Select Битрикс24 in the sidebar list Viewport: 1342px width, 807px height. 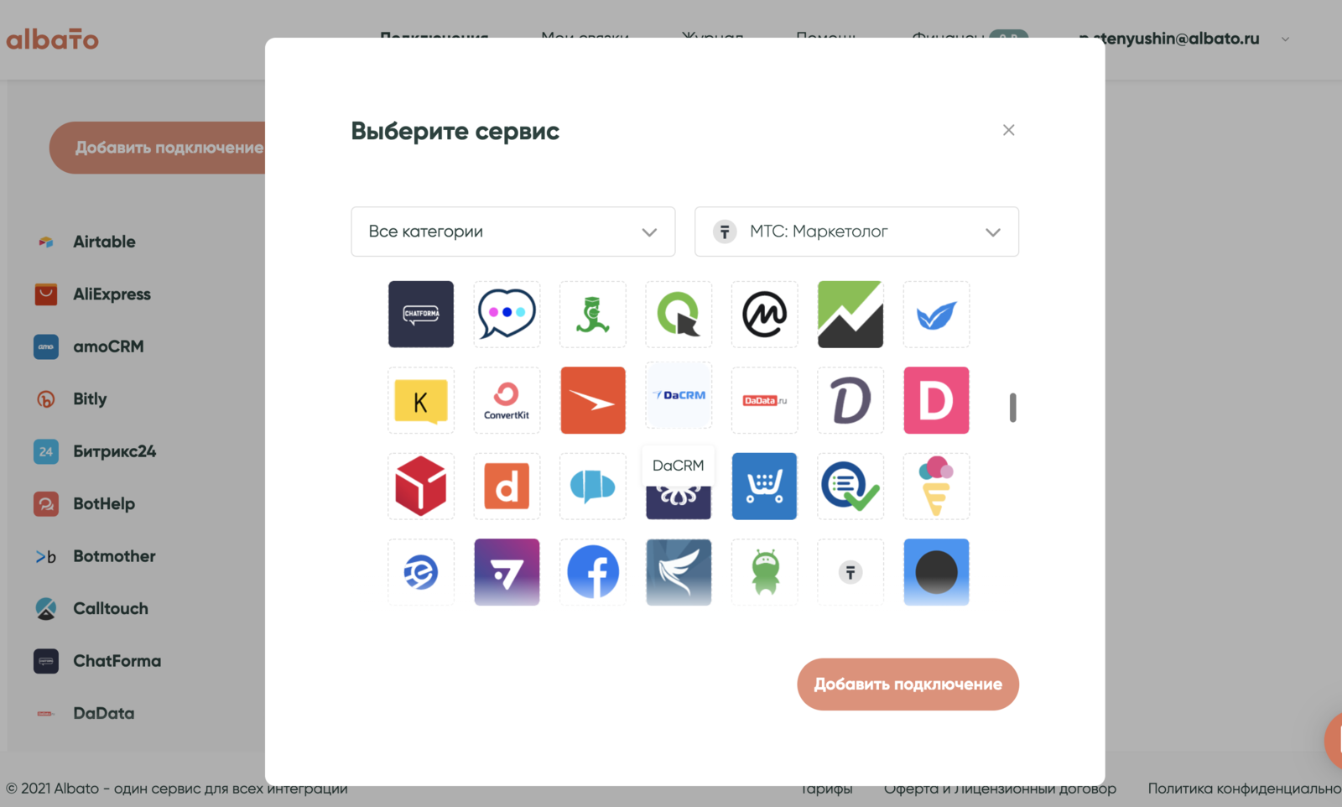pos(114,451)
